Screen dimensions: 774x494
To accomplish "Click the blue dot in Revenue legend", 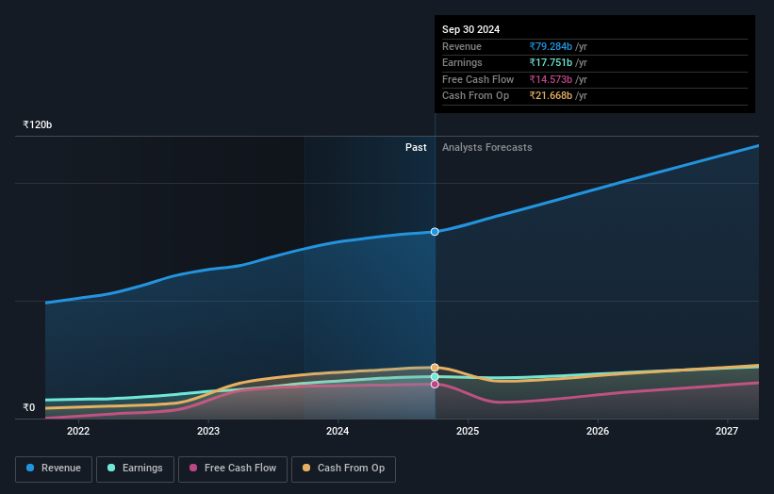I will pyautogui.click(x=30, y=468).
